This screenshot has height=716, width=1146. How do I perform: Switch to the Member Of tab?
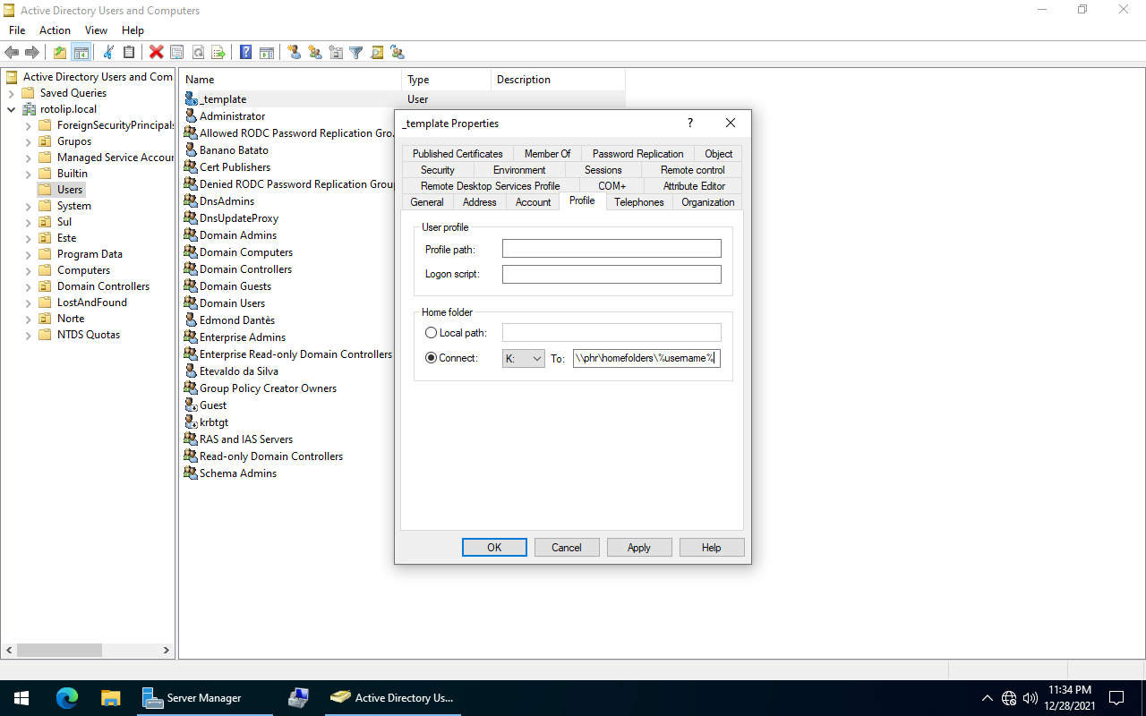[547, 154]
